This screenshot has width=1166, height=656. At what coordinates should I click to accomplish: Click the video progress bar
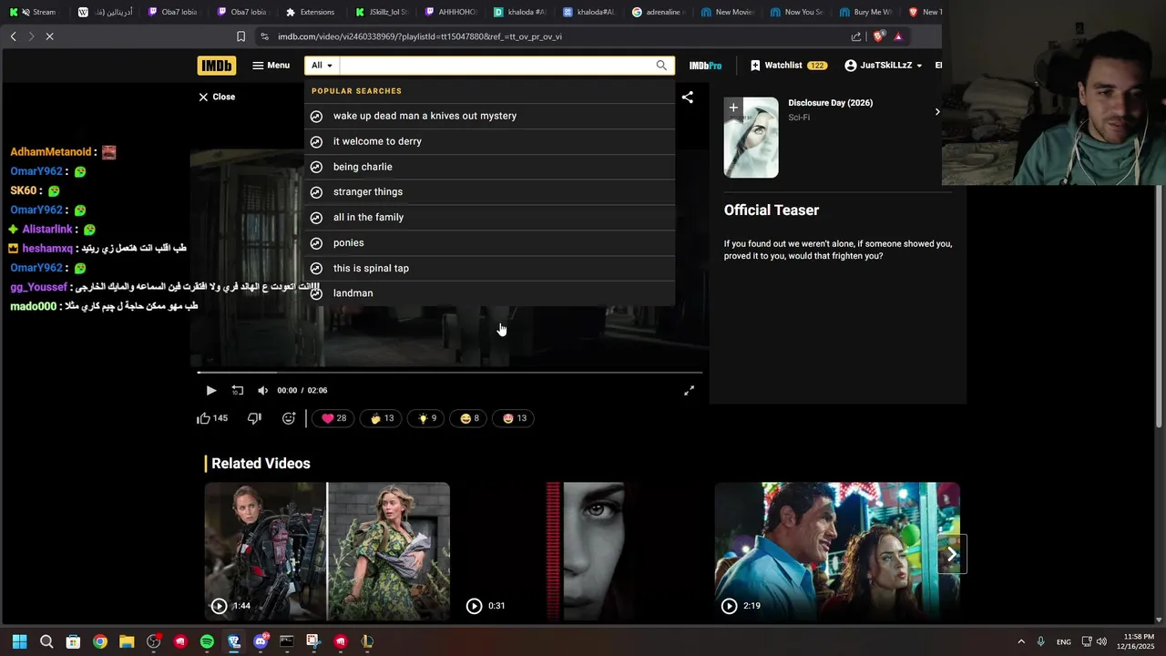point(450,372)
